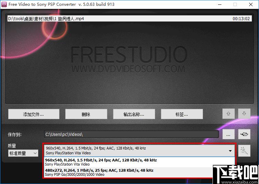Click the 删除 button
Image resolution: width=259 pixels, height=184 pixels.
(x=86, y=114)
